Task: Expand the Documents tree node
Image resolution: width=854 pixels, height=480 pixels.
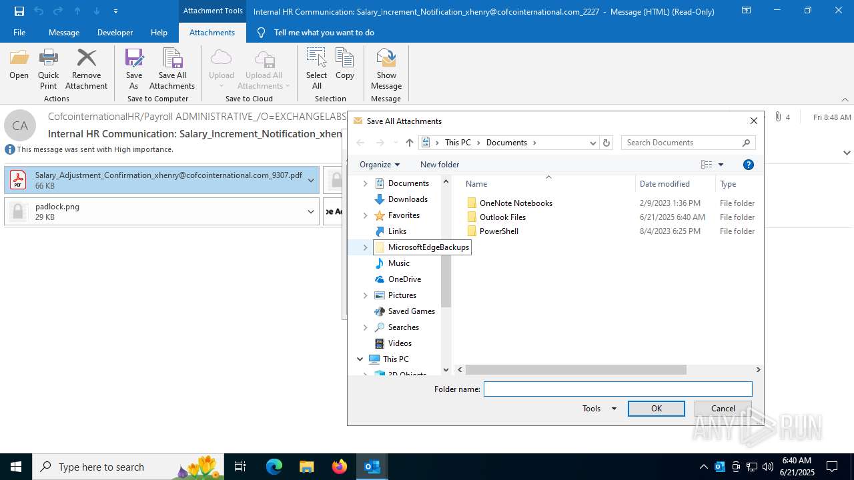Action: [x=365, y=183]
